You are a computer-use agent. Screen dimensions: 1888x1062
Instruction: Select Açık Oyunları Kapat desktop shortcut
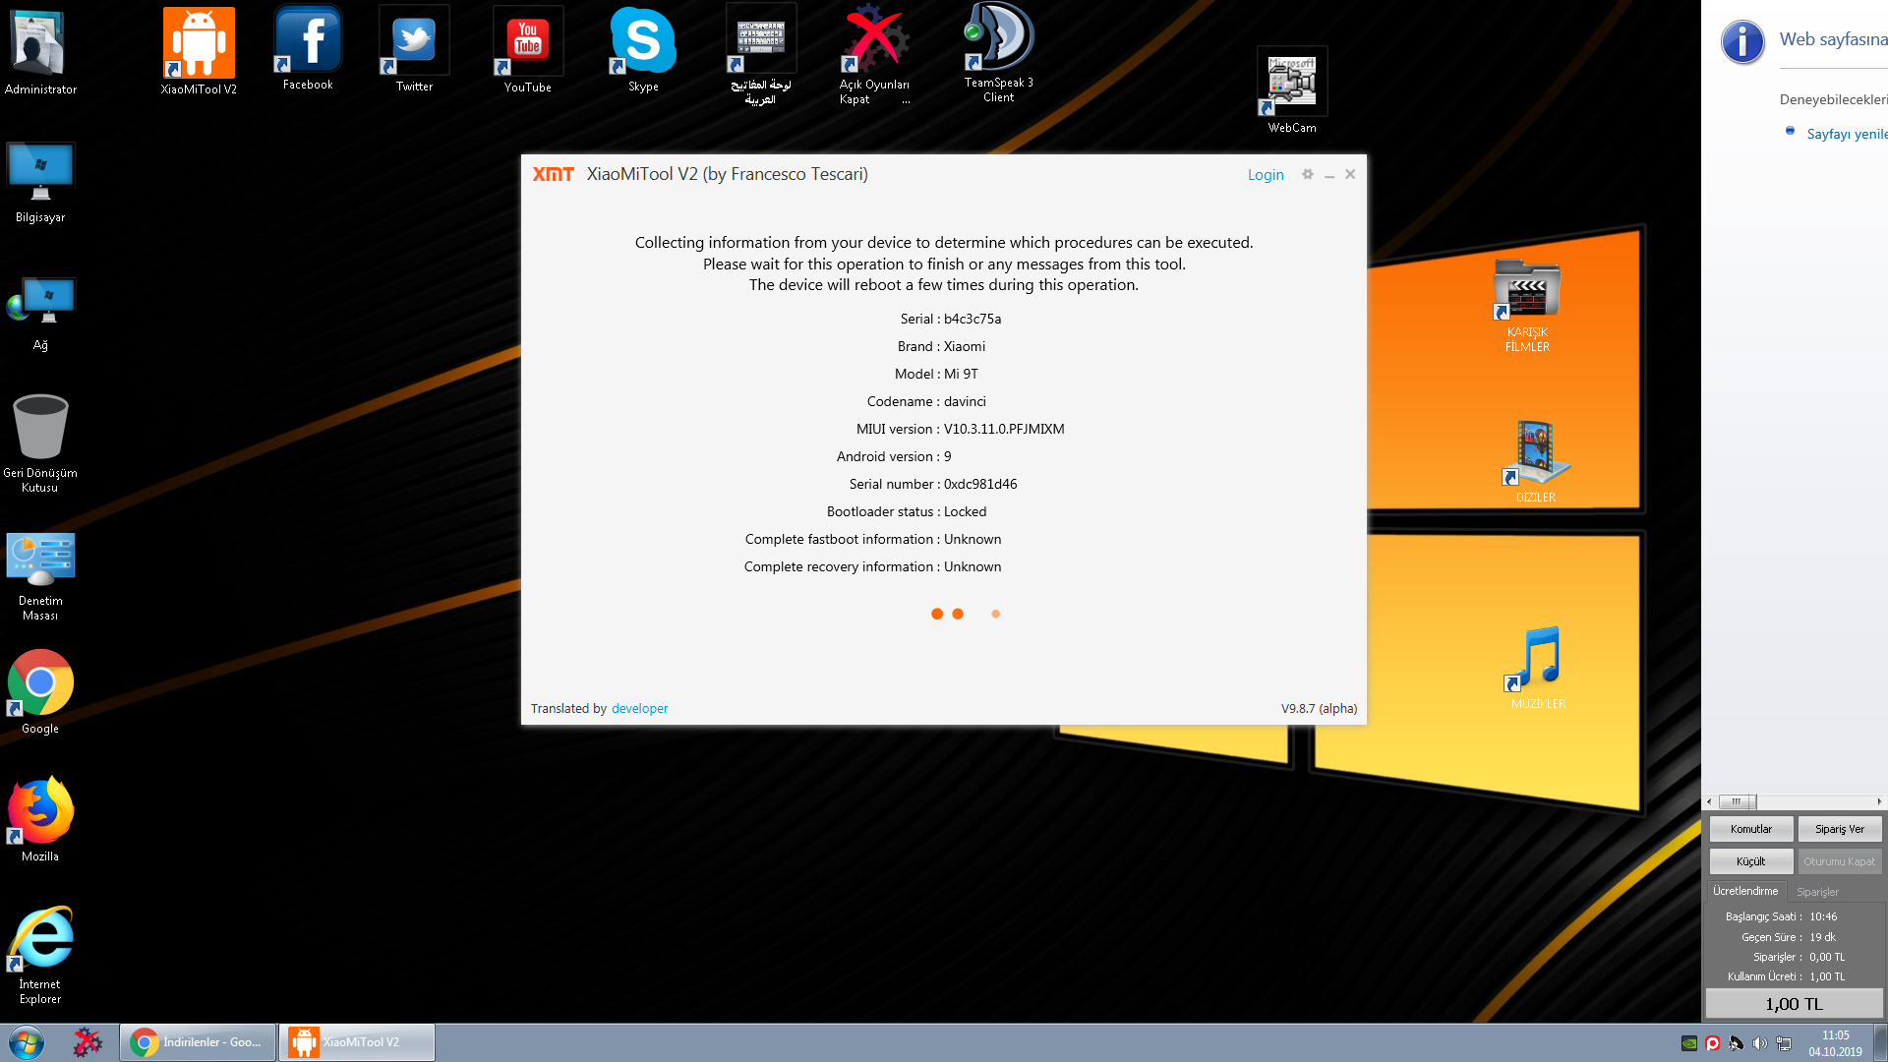coord(874,55)
